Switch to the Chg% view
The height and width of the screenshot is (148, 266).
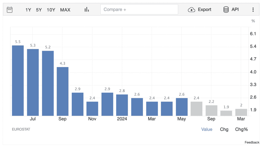coord(241,129)
